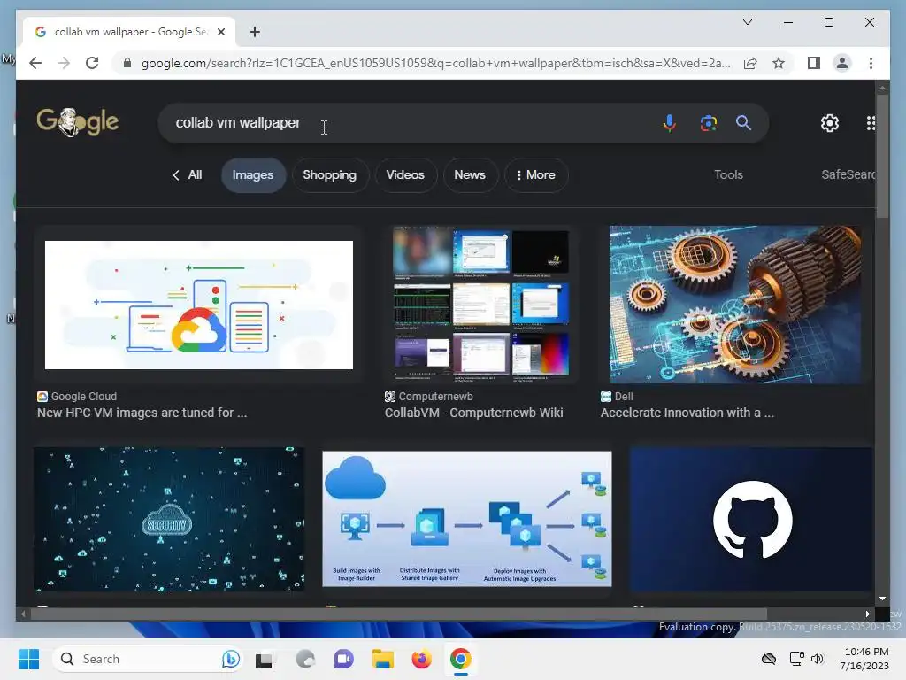This screenshot has width=906, height=680.
Task: Open Google apps grid
Action: pyautogui.click(x=871, y=122)
